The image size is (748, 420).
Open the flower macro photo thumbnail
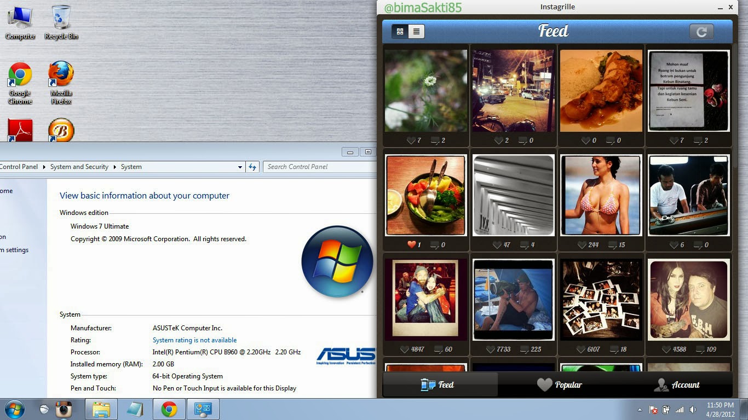pyautogui.click(x=426, y=90)
